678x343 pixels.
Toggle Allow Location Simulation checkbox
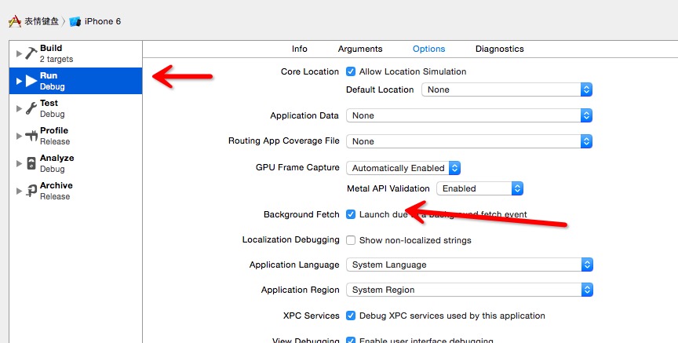point(351,71)
